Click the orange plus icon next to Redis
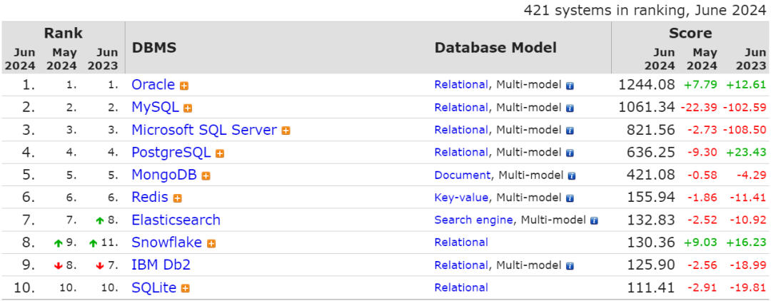The image size is (771, 301). point(178,198)
